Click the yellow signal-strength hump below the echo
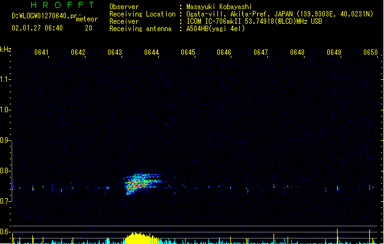The image size is (384, 244). [x=141, y=239]
